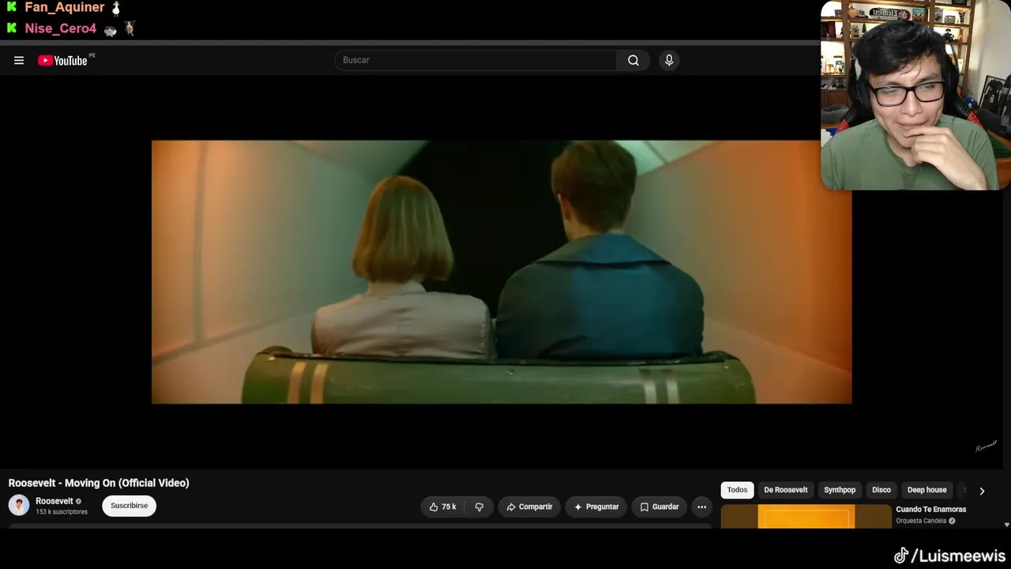Open the Roosevelt channel avatar
This screenshot has height=569, width=1011.
pyautogui.click(x=19, y=506)
